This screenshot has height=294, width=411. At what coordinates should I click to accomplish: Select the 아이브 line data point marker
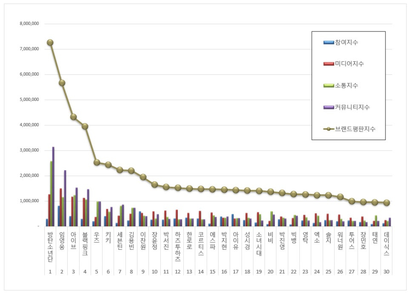point(74,117)
